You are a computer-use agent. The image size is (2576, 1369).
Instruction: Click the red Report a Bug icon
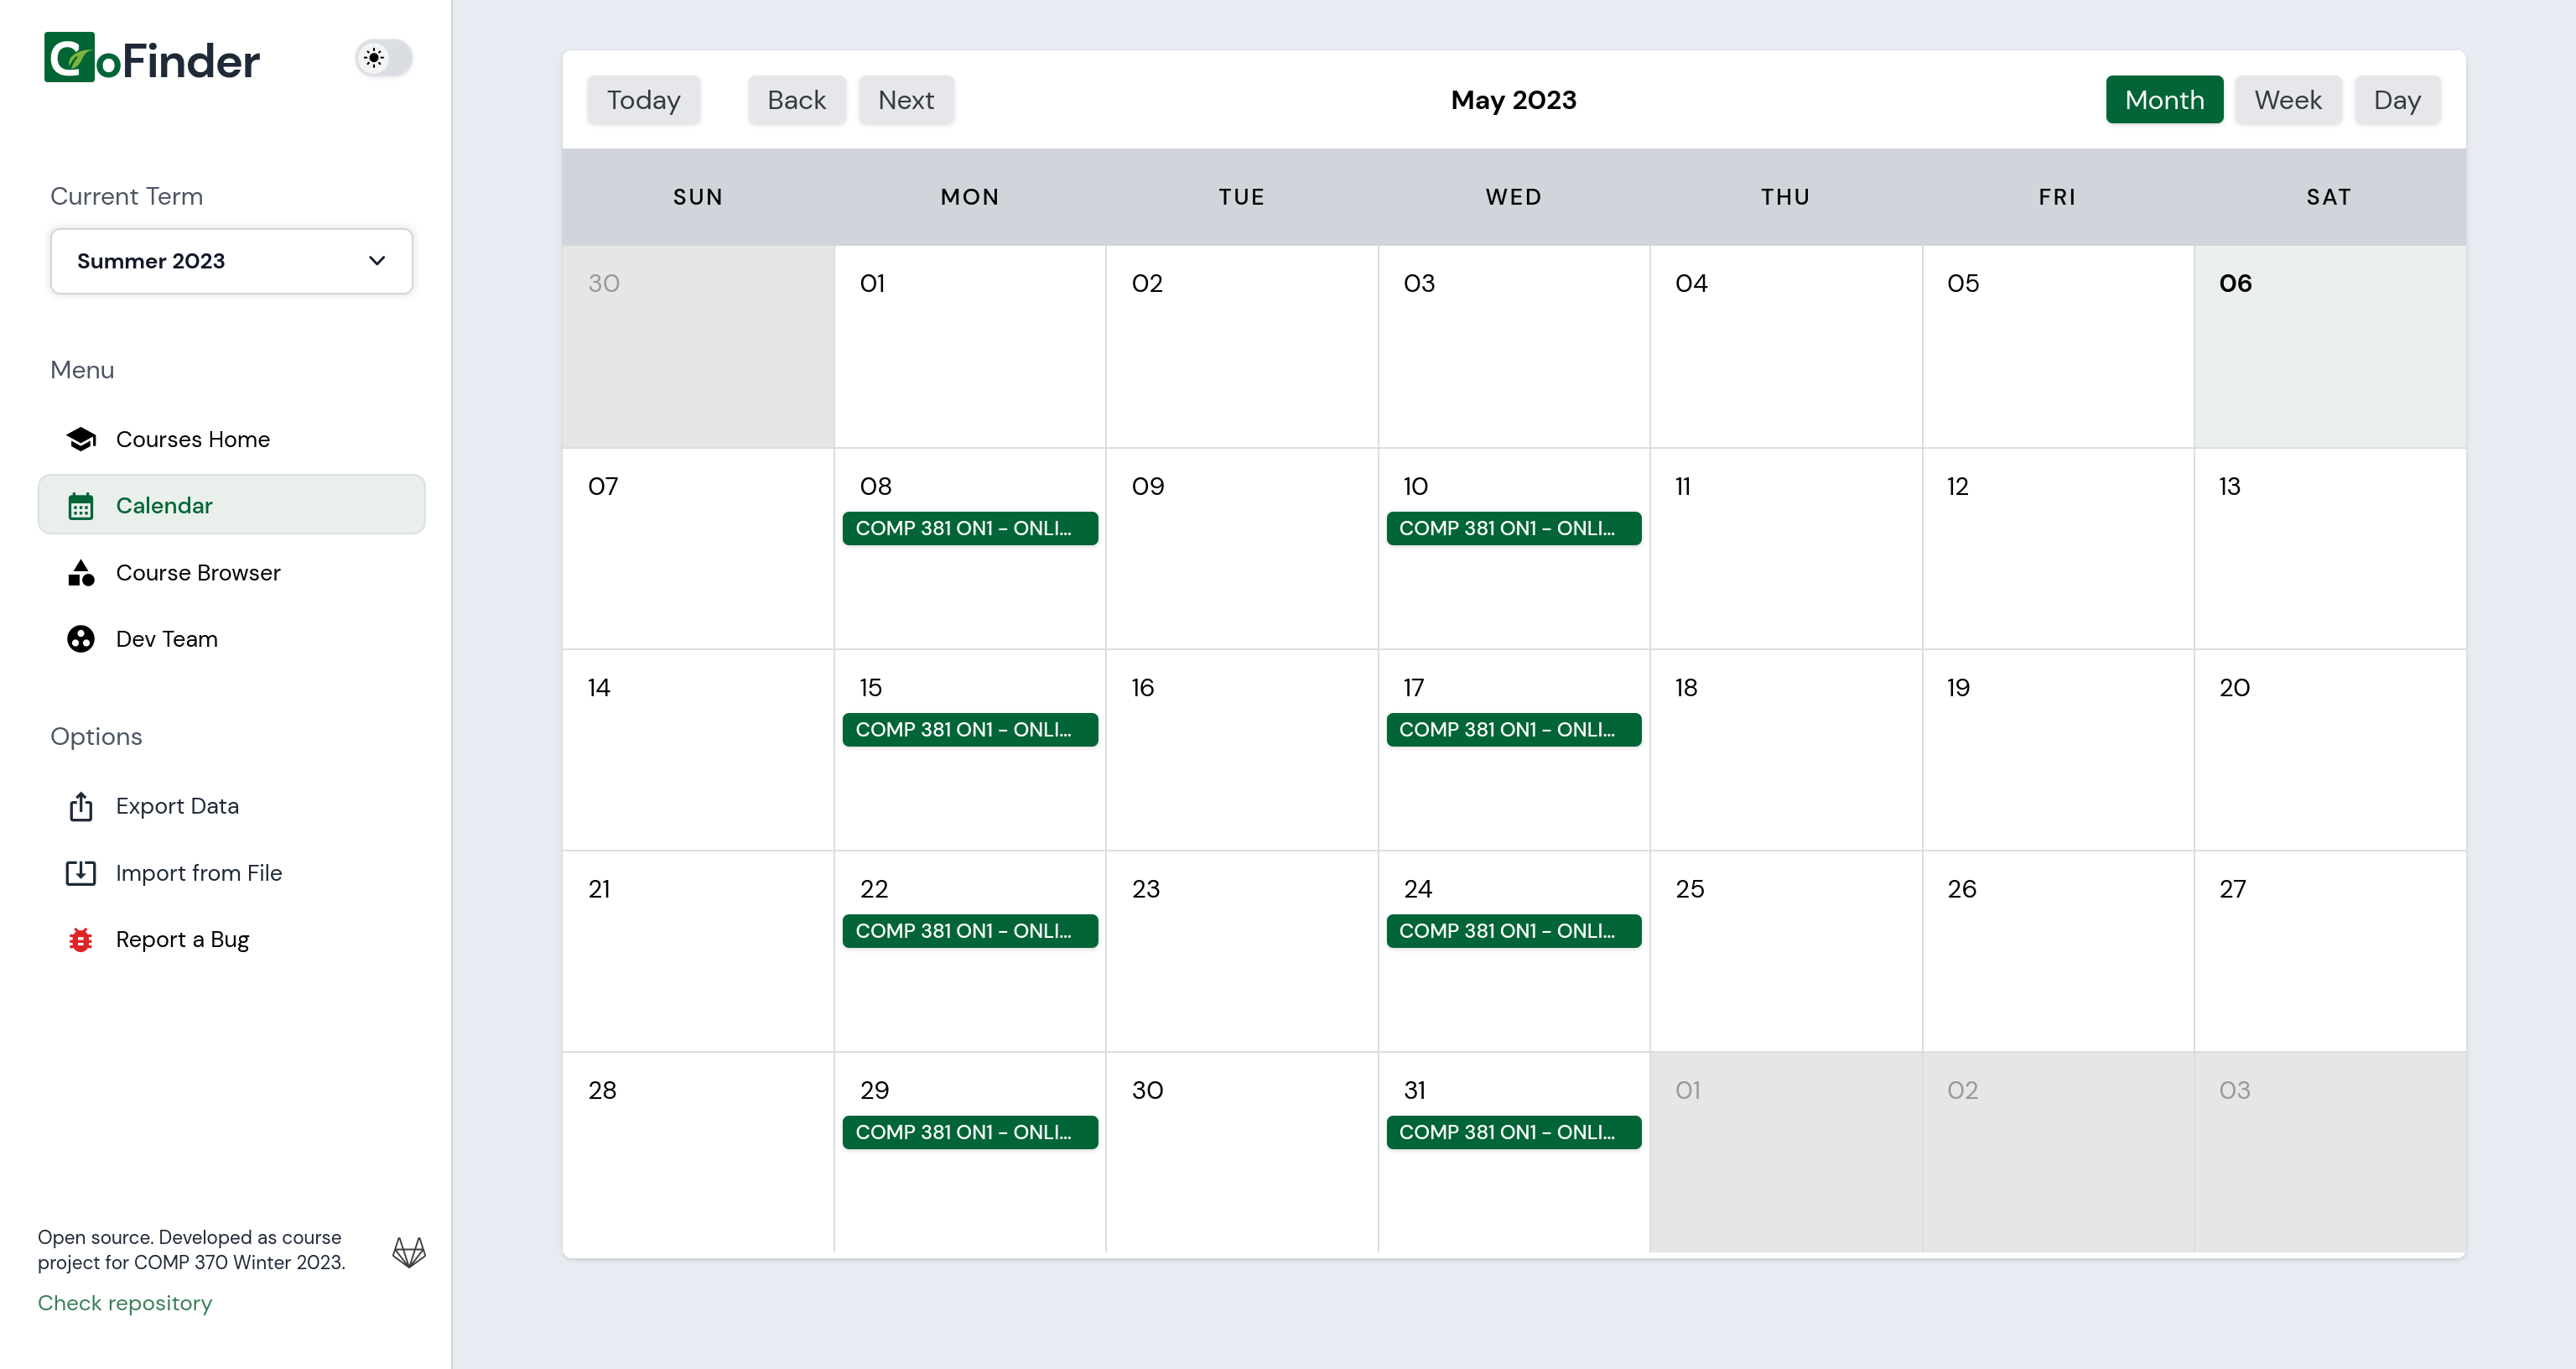tap(81, 940)
